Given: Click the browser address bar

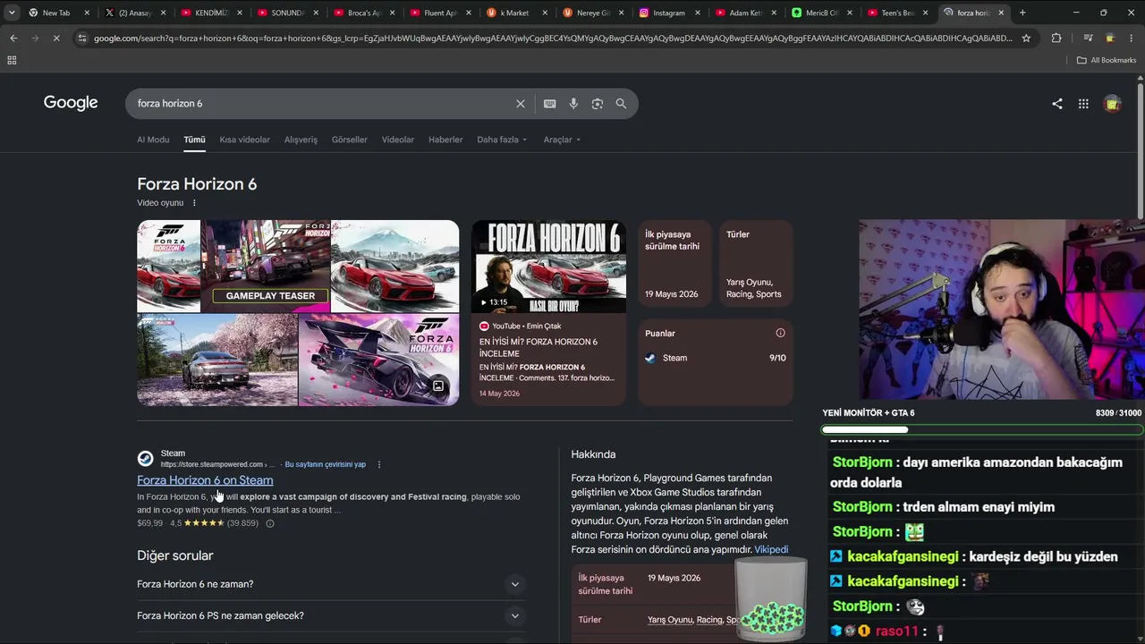Looking at the screenshot, I should coord(553,38).
